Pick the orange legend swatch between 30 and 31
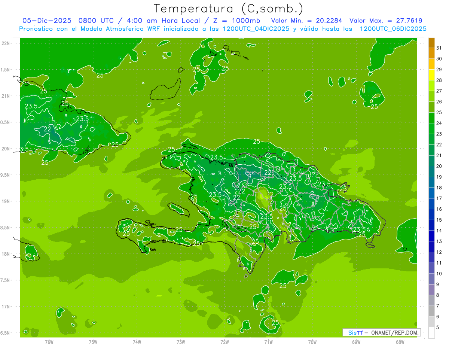The width and height of the screenshot is (449, 347). (x=431, y=54)
